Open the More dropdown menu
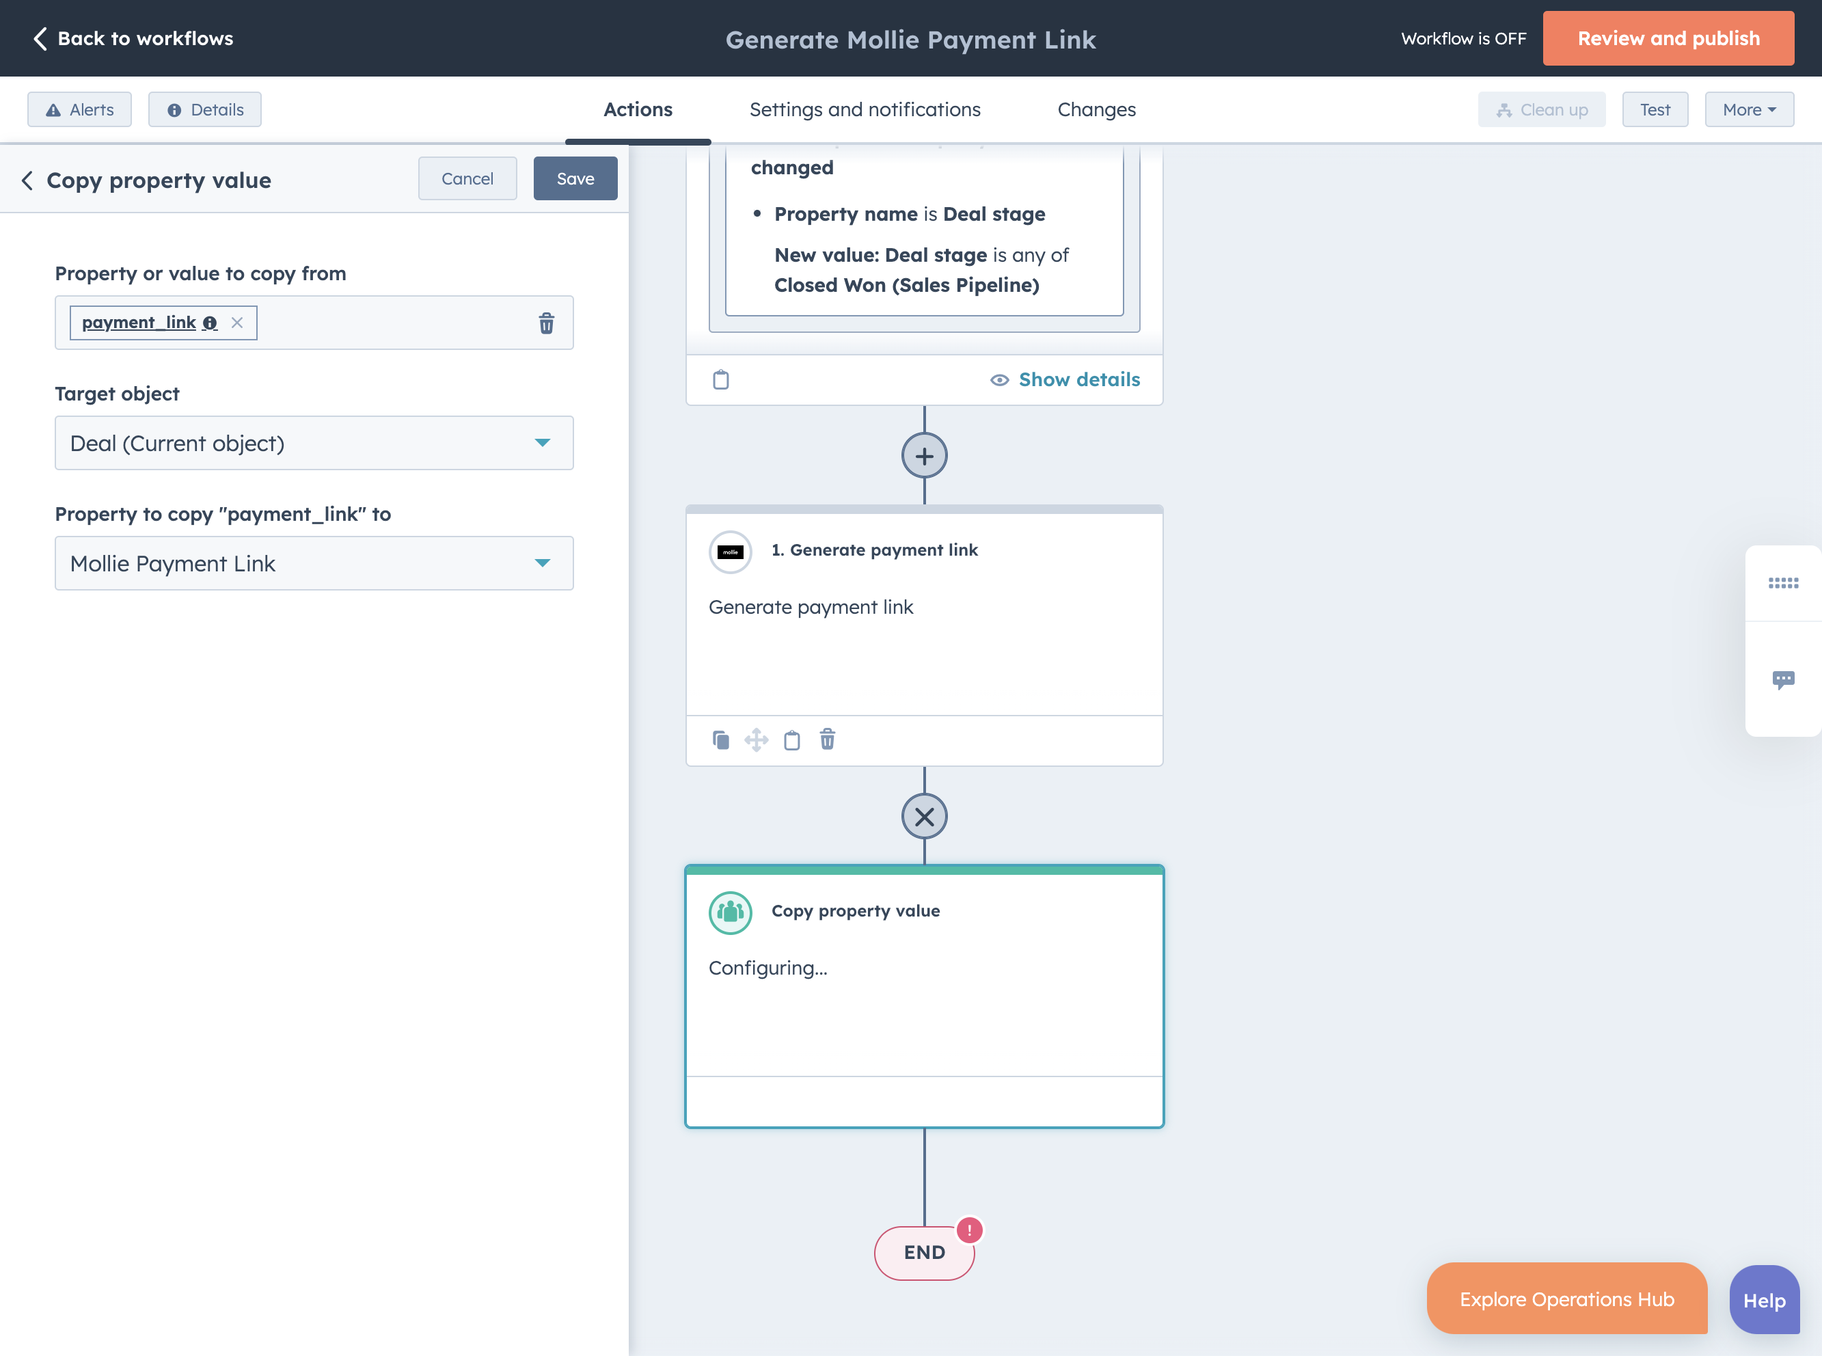Image resolution: width=1822 pixels, height=1356 pixels. click(x=1749, y=110)
